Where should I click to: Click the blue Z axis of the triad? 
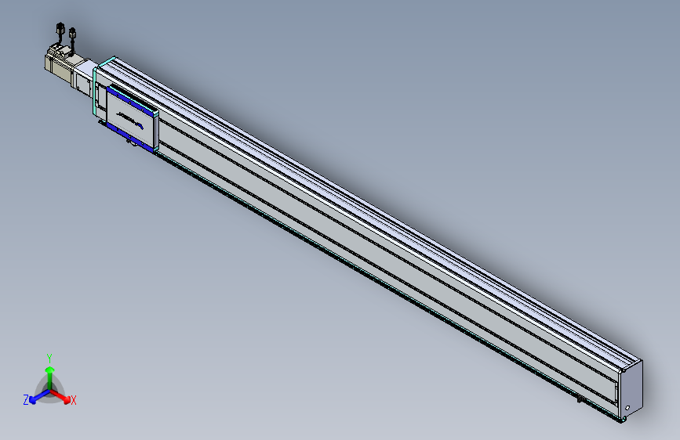tap(39, 397)
